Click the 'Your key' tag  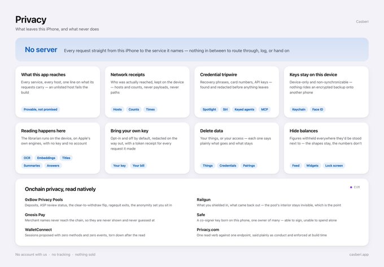point(119,166)
